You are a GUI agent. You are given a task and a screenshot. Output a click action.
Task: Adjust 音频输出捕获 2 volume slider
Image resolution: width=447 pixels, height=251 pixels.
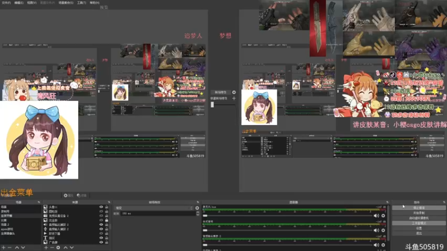pyautogui.click(x=287, y=245)
